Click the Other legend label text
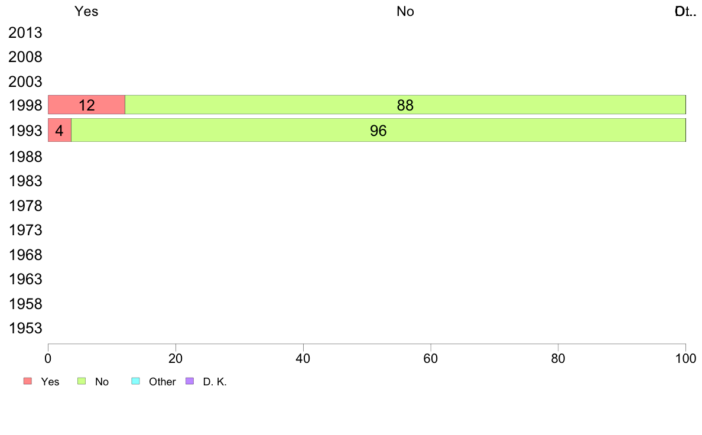The image size is (702, 435). click(x=162, y=382)
